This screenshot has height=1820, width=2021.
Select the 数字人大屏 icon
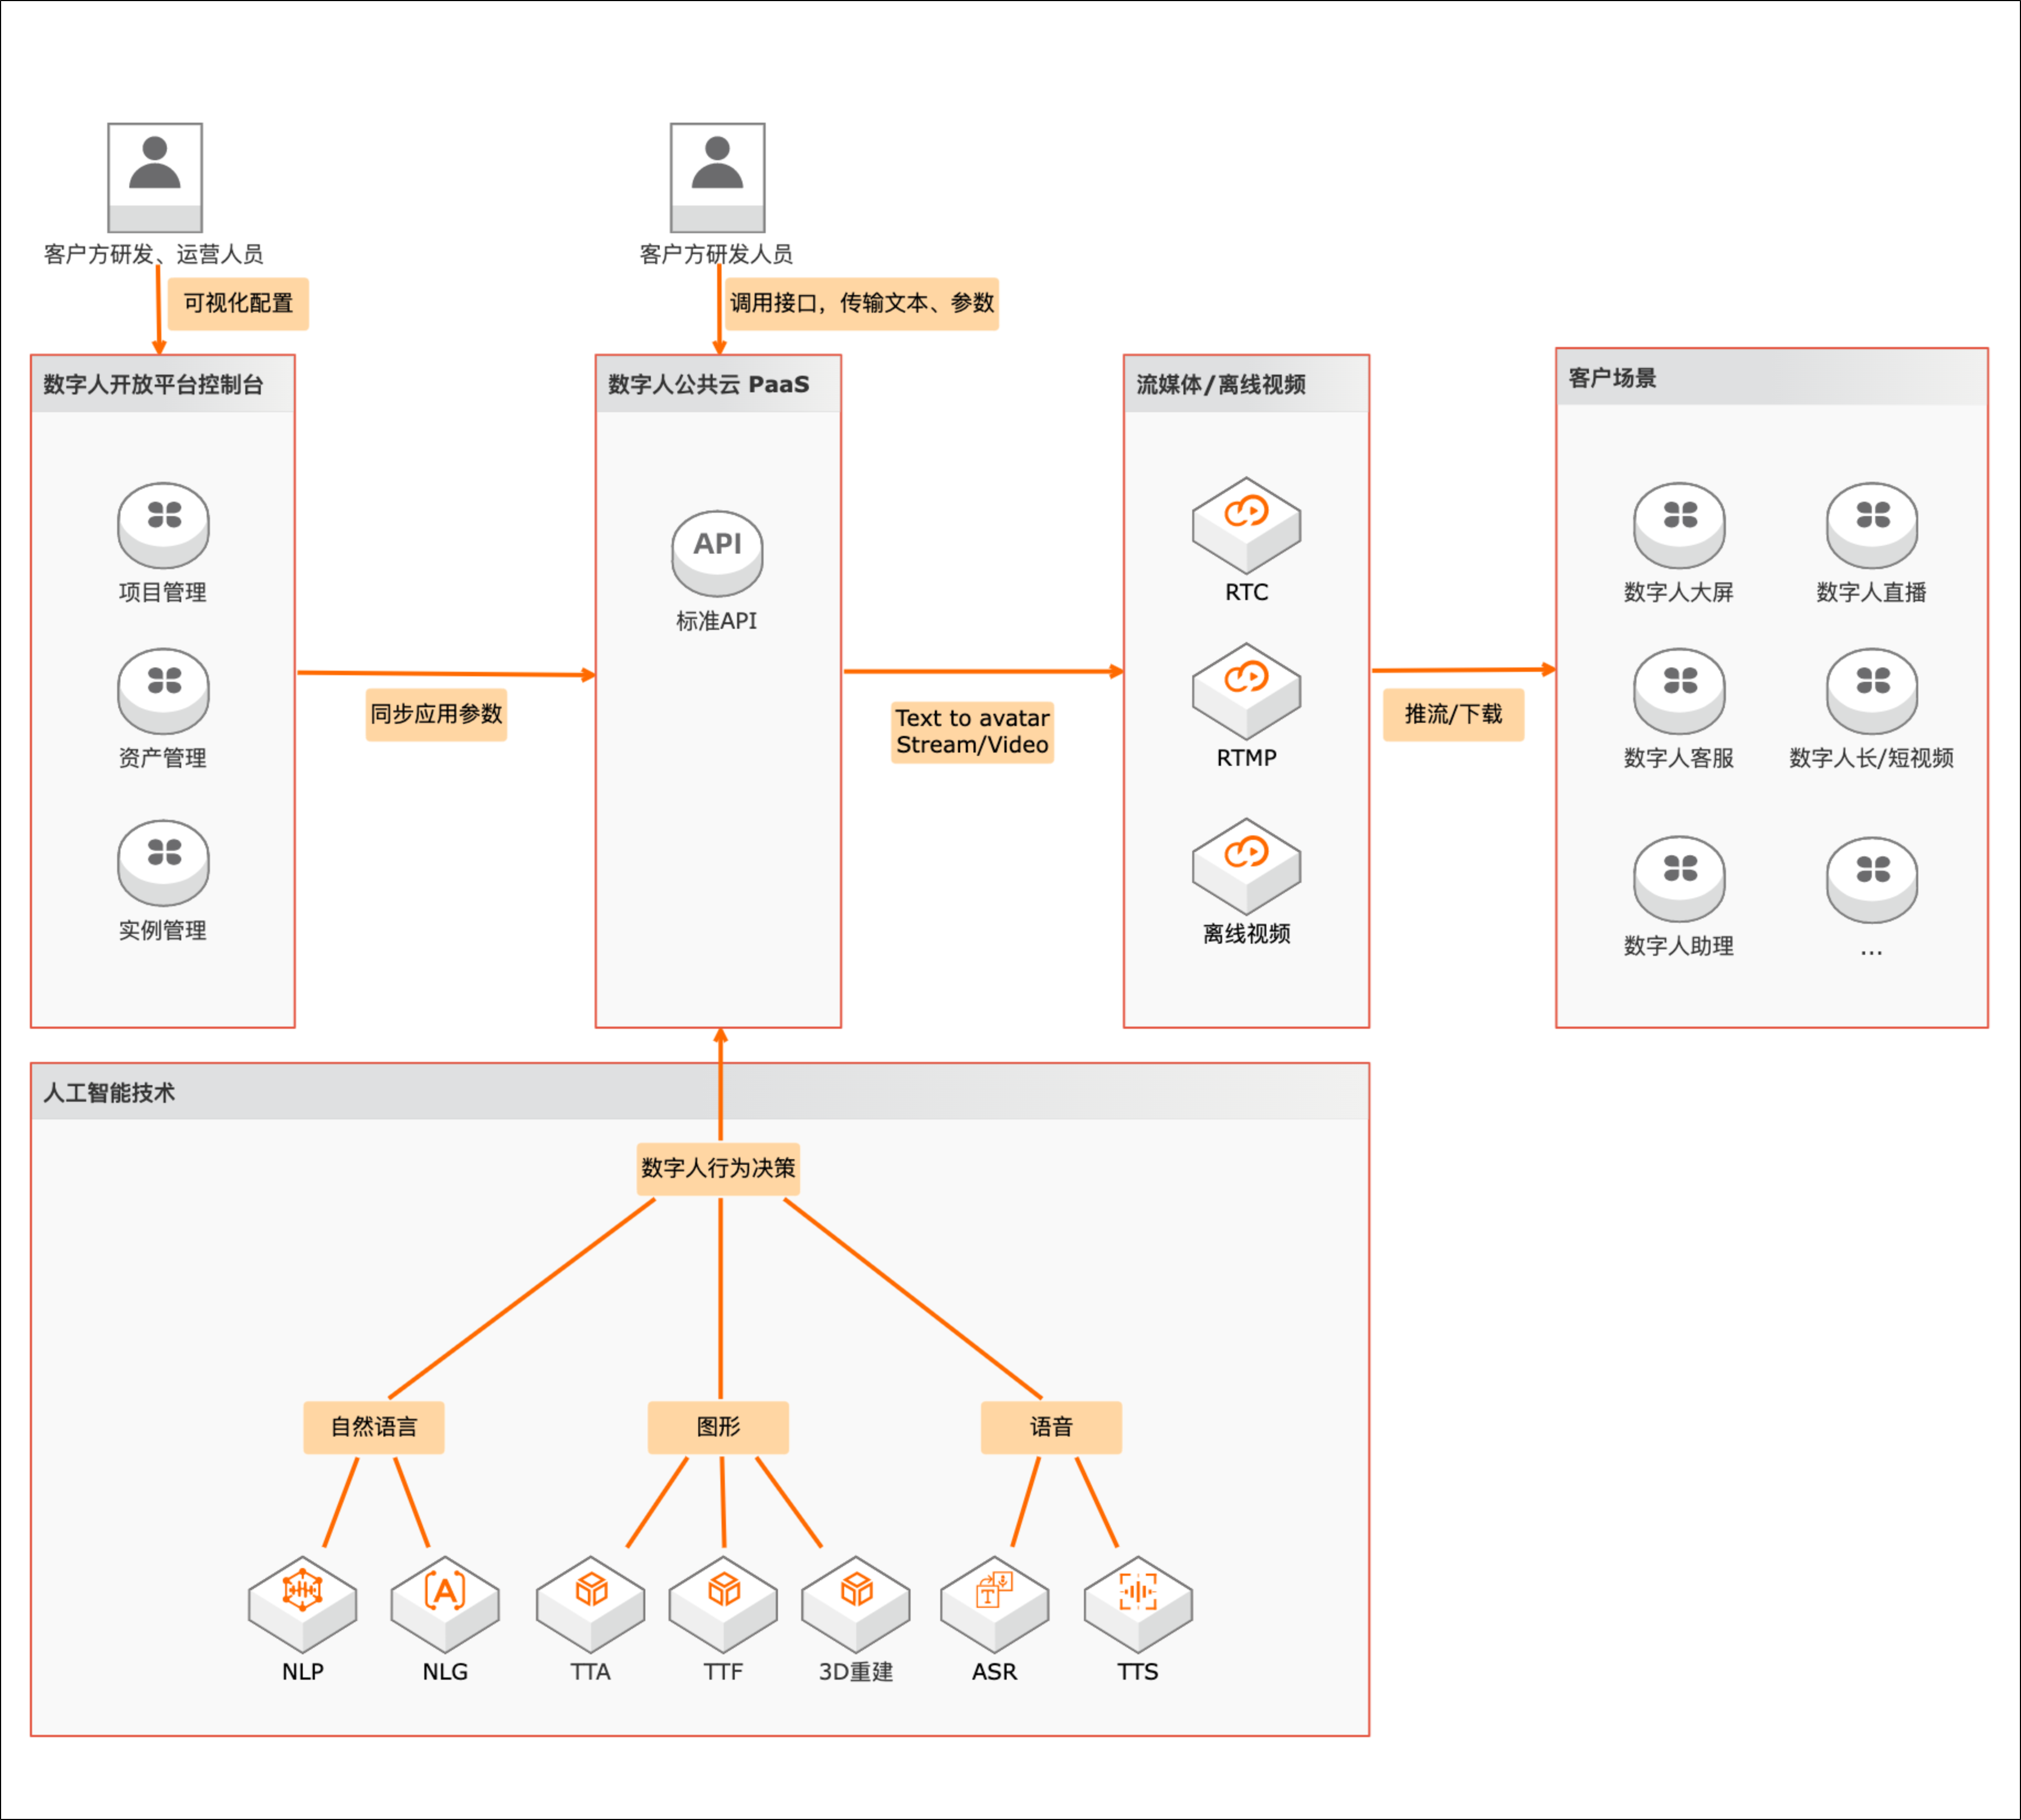(1679, 525)
